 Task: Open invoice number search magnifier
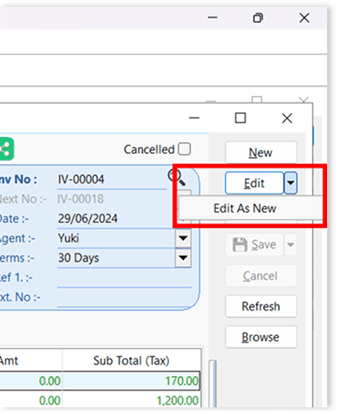177,178
